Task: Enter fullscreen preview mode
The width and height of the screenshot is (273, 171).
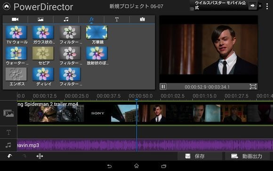Action: [x=253, y=87]
